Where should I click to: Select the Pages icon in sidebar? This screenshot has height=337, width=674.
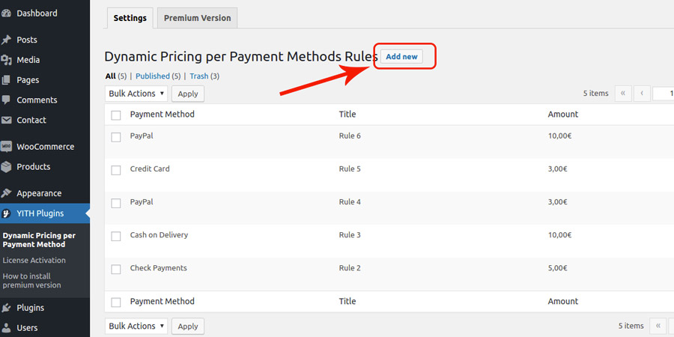click(x=6, y=80)
